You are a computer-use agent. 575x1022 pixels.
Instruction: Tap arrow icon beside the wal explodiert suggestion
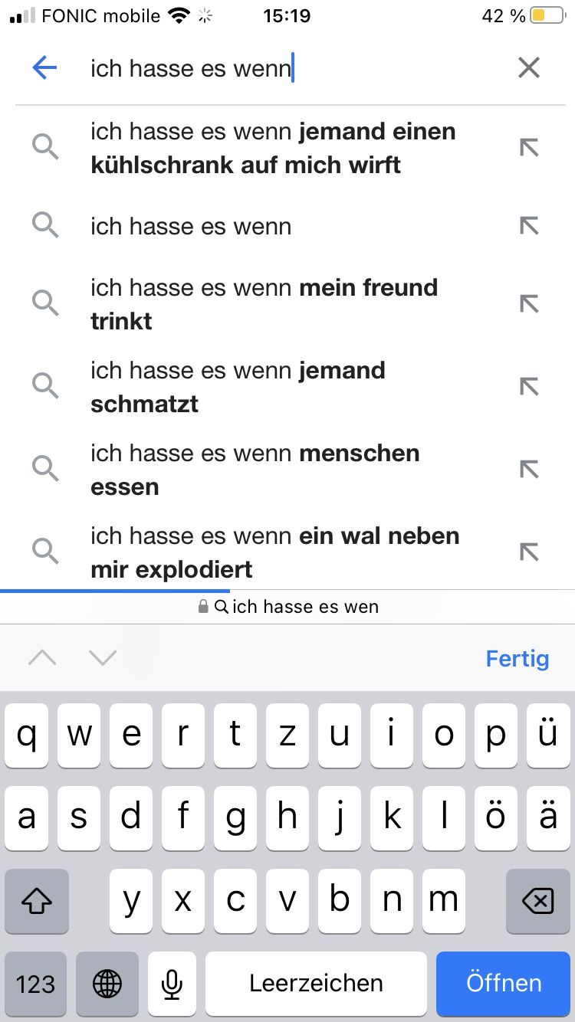click(529, 552)
